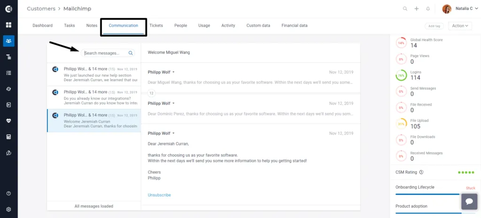
Task: Click the 'Welcome Miguel Wang' thread title
Action: pos(169,53)
